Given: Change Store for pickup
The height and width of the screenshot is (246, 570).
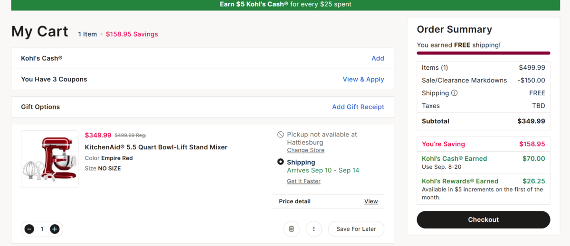Looking at the screenshot, I should coord(306,150).
